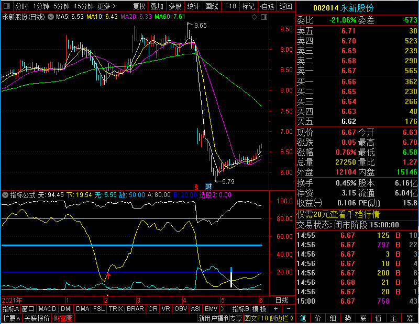Select the 价 price distribution tab
Screen dimensions: 419x324
click(318, 318)
